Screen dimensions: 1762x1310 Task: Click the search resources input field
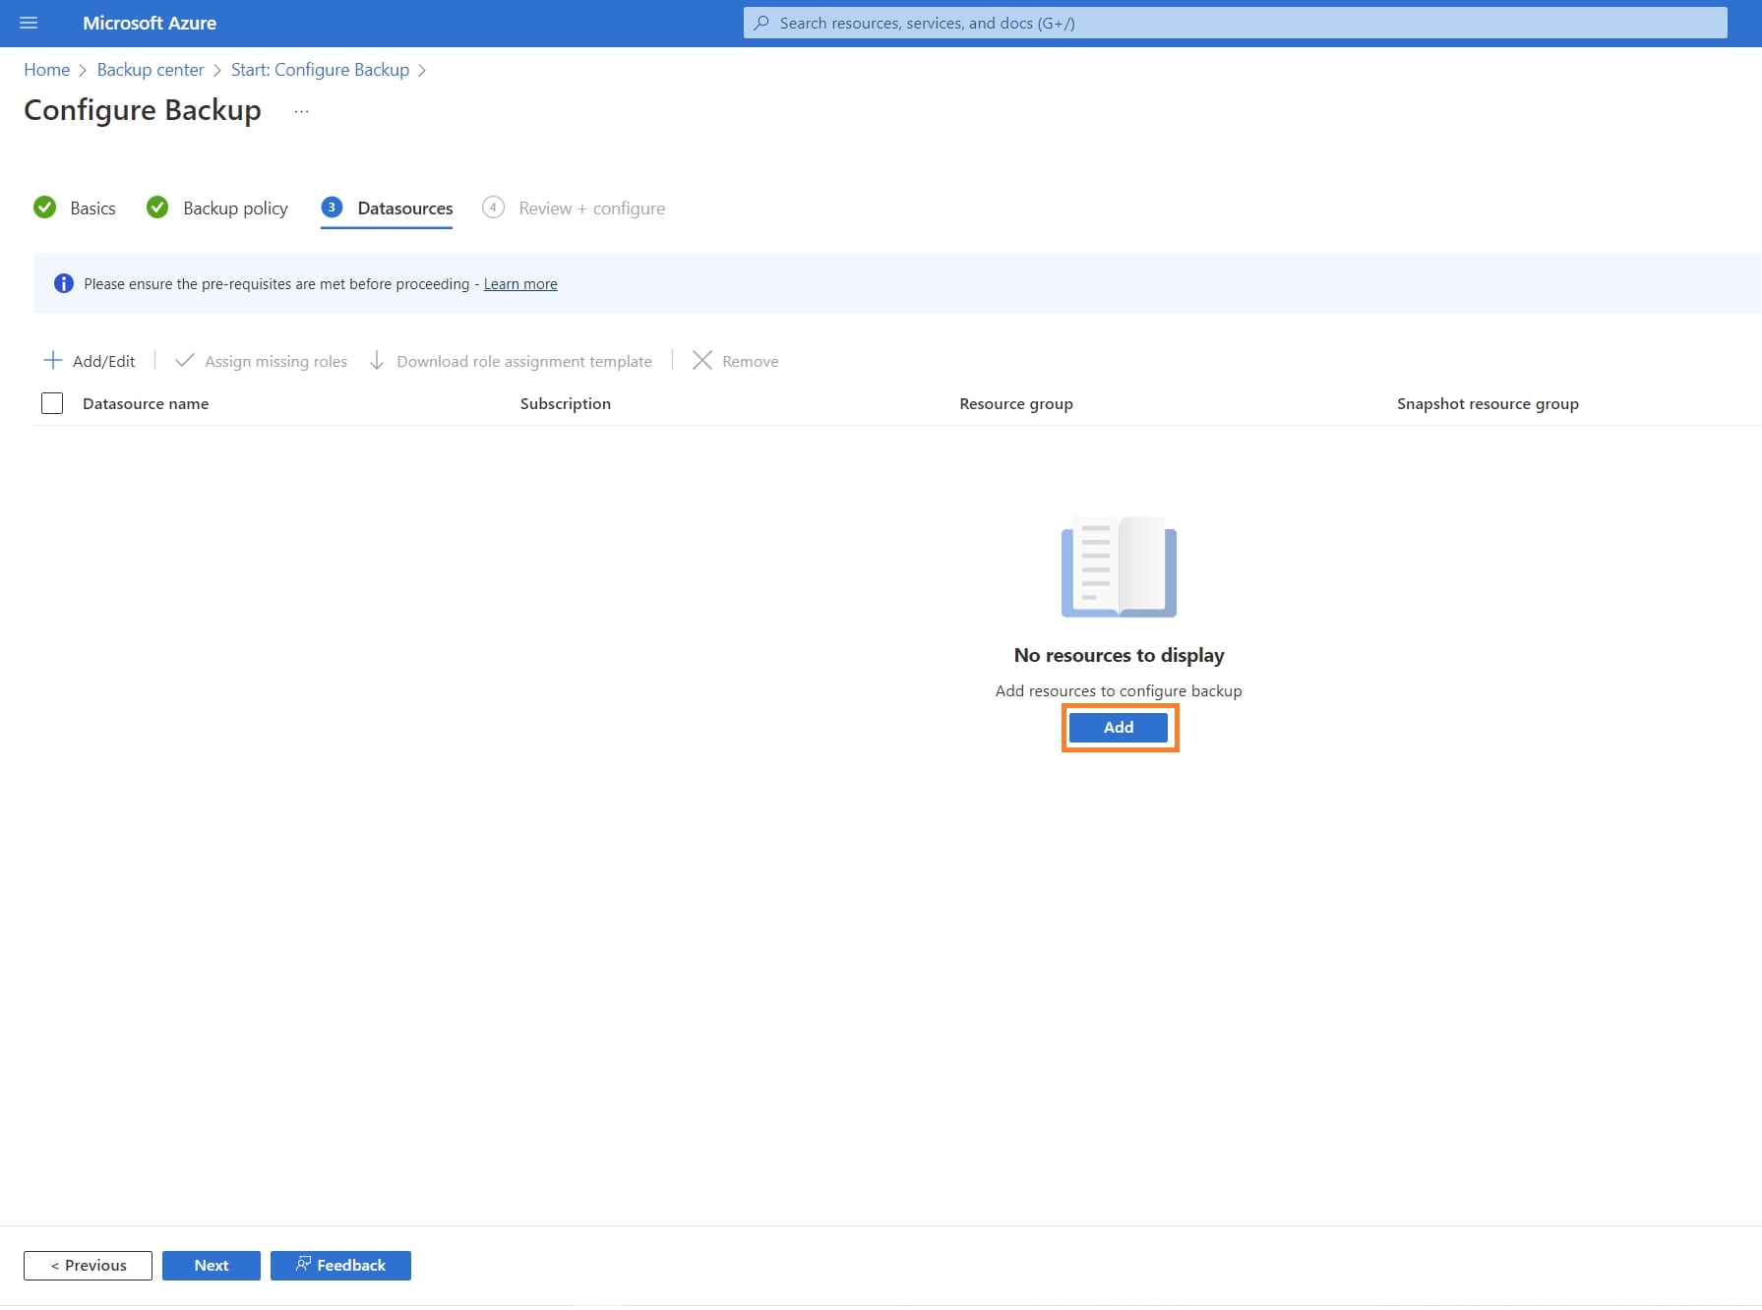(x=1235, y=23)
